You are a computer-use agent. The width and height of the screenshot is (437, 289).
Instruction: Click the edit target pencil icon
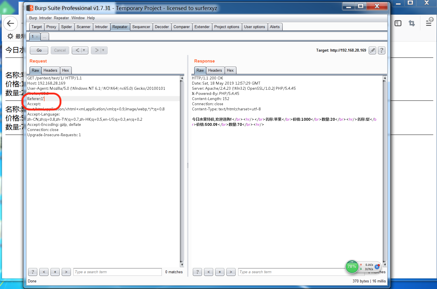372,50
